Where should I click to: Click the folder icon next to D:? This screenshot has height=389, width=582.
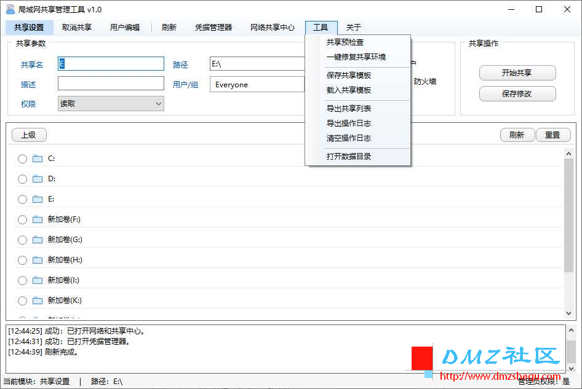coord(38,179)
